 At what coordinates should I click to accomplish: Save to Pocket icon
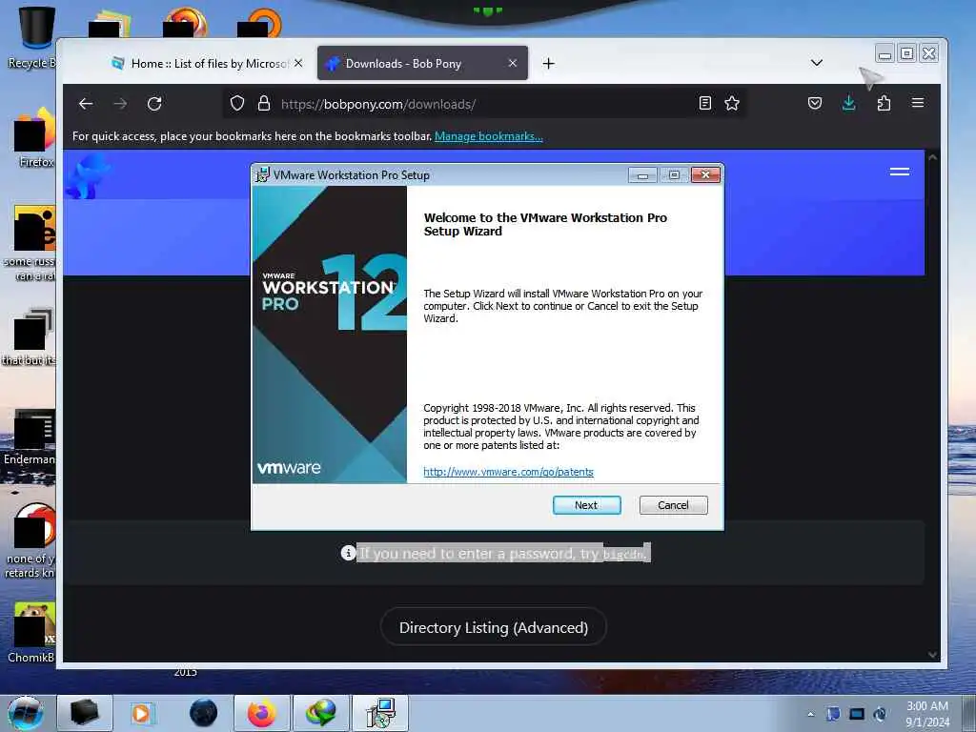(814, 103)
